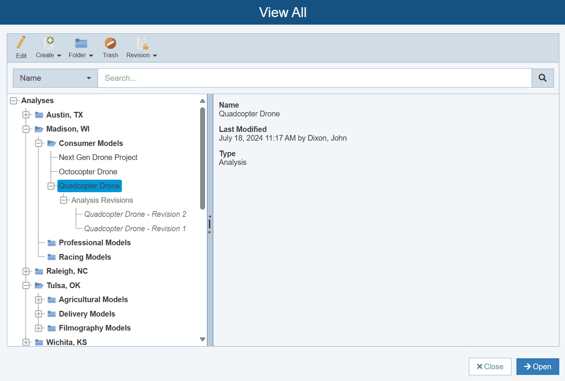Select the Octocopter Drone analysis
The height and width of the screenshot is (381, 565).
tap(88, 172)
